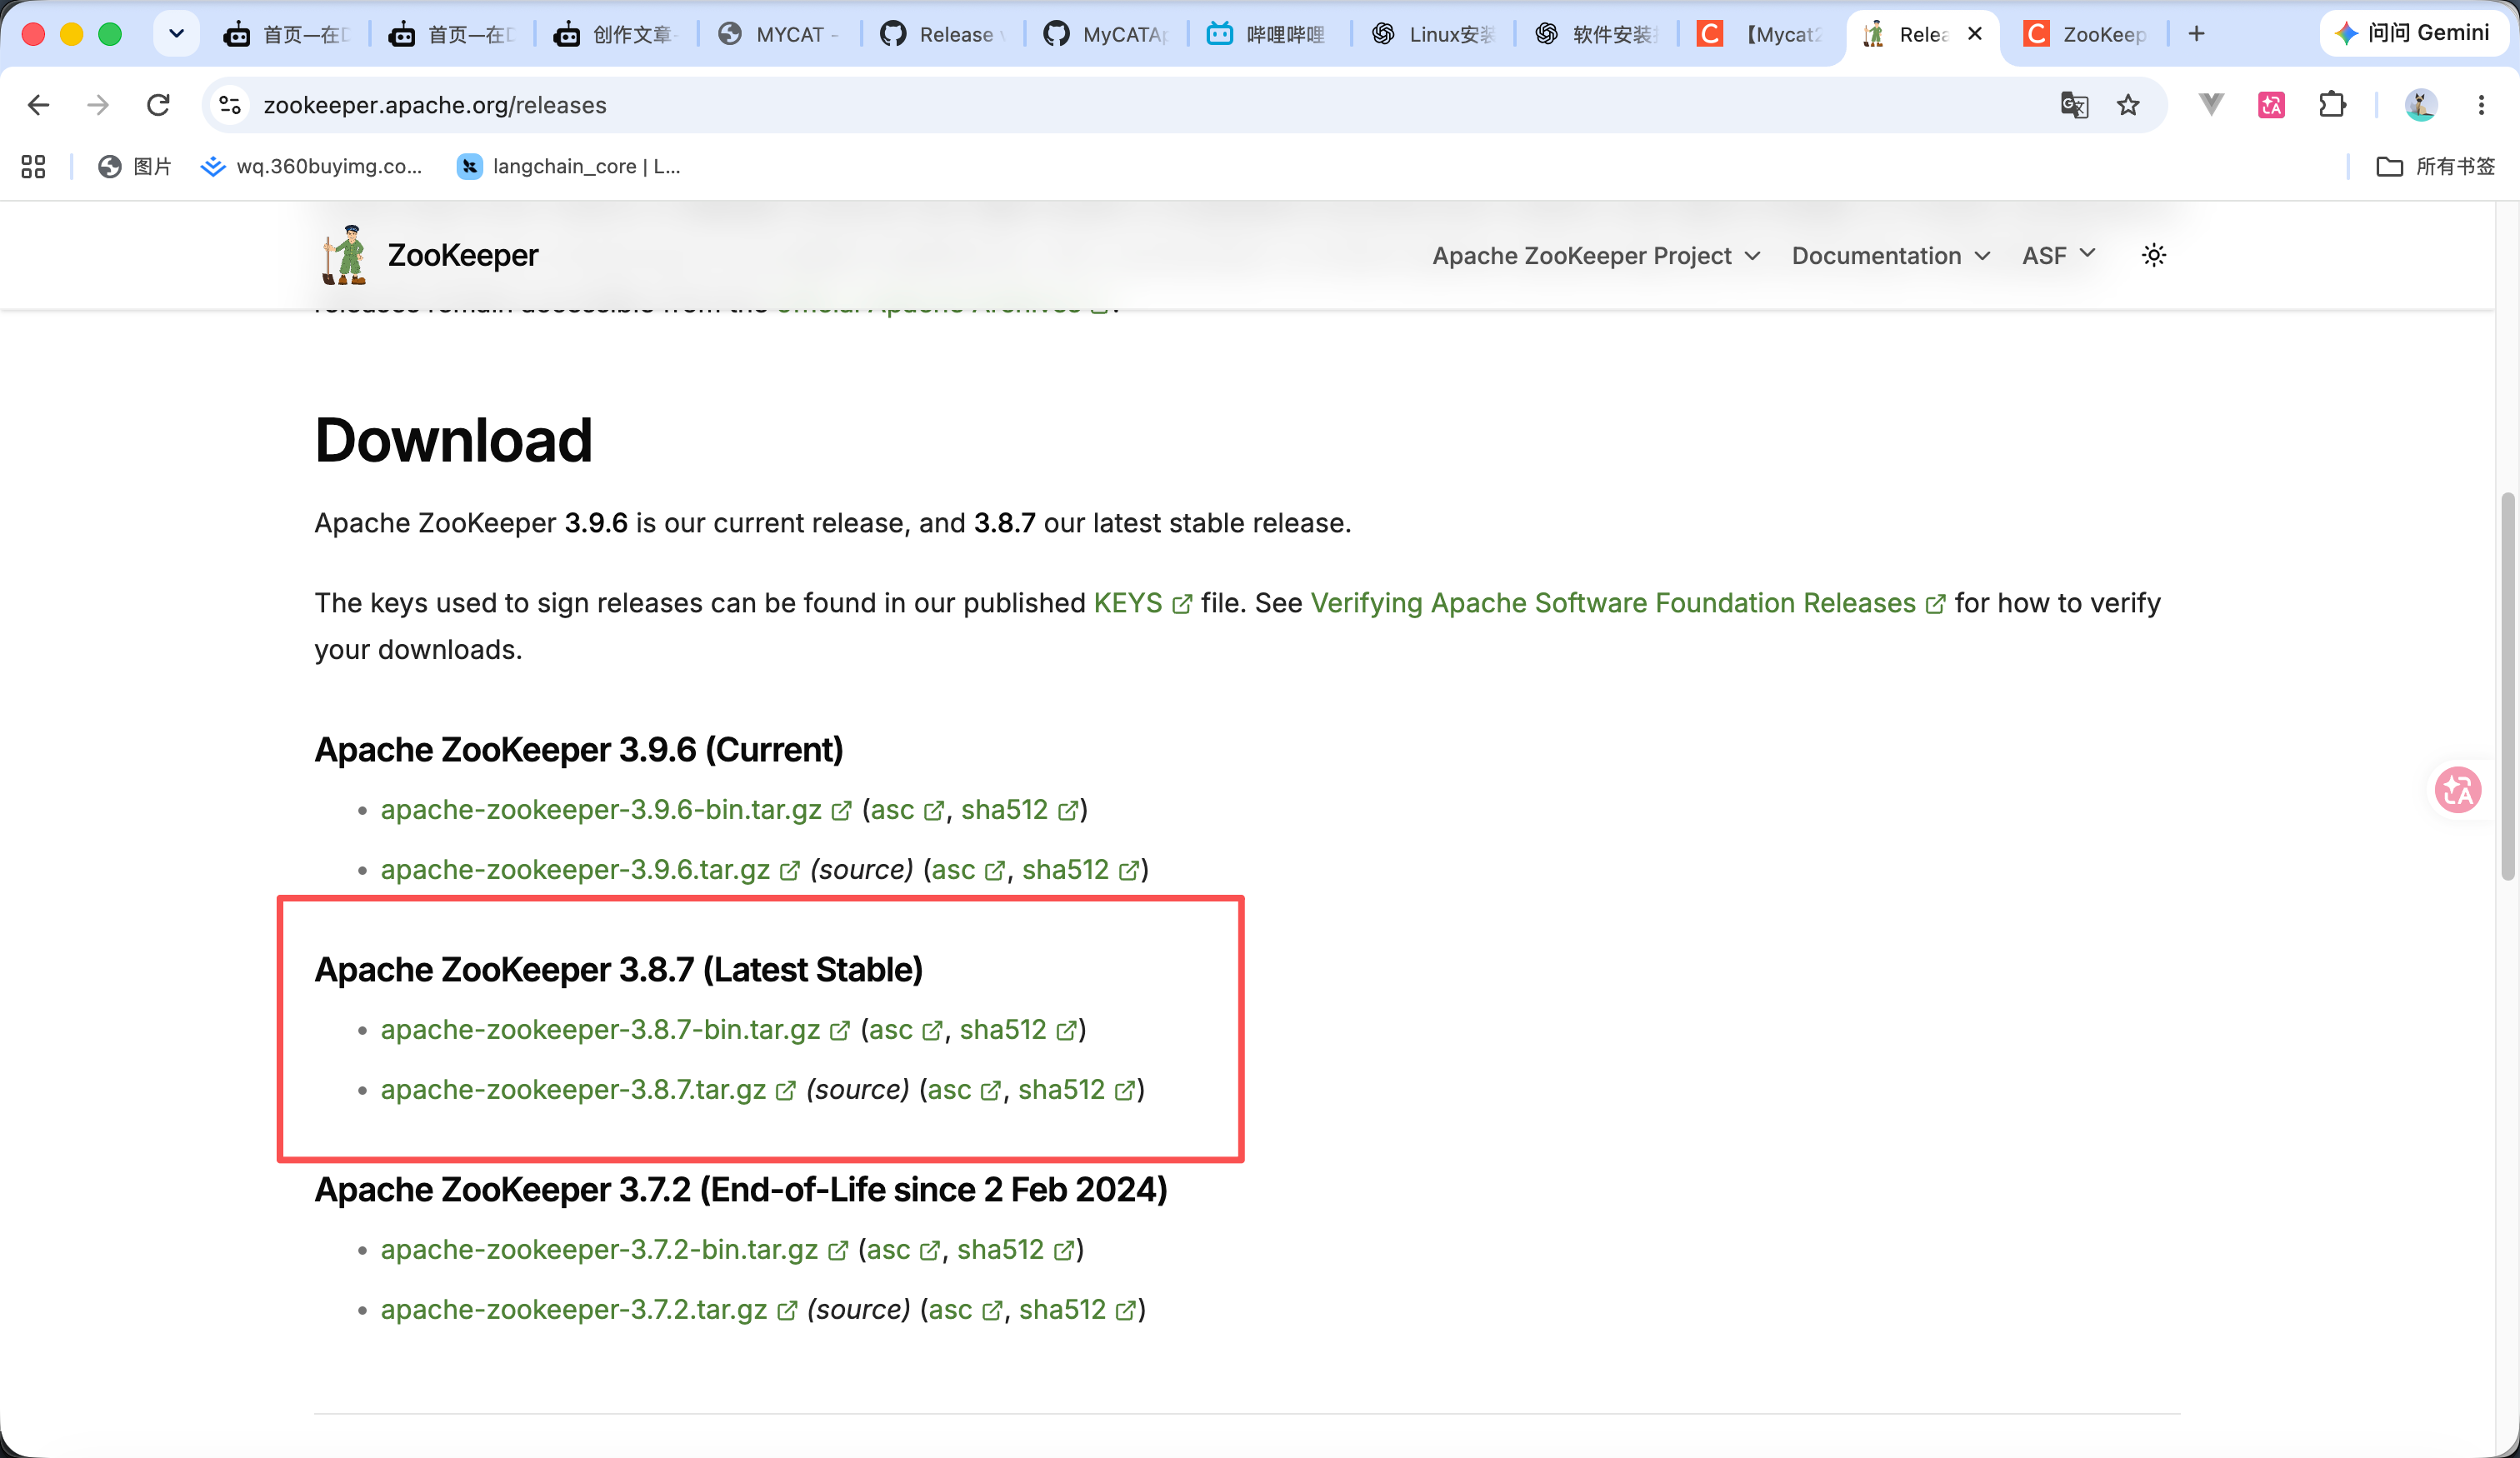Open asc signature for 3.9.6 bin tarball
Image resolution: width=2520 pixels, height=1458 pixels.
(x=906, y=809)
